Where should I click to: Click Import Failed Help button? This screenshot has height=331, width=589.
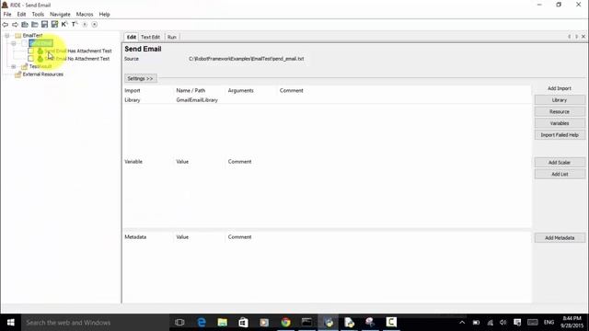[x=560, y=135]
